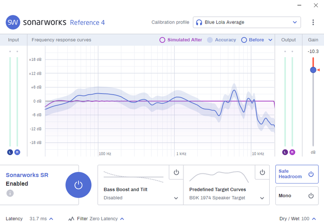Click the input R channel badge

[x=17, y=152]
